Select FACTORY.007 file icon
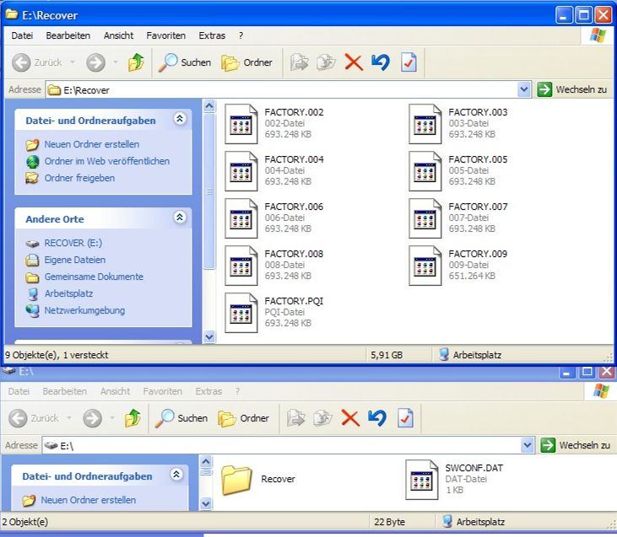The height and width of the screenshot is (537, 617). tap(425, 218)
